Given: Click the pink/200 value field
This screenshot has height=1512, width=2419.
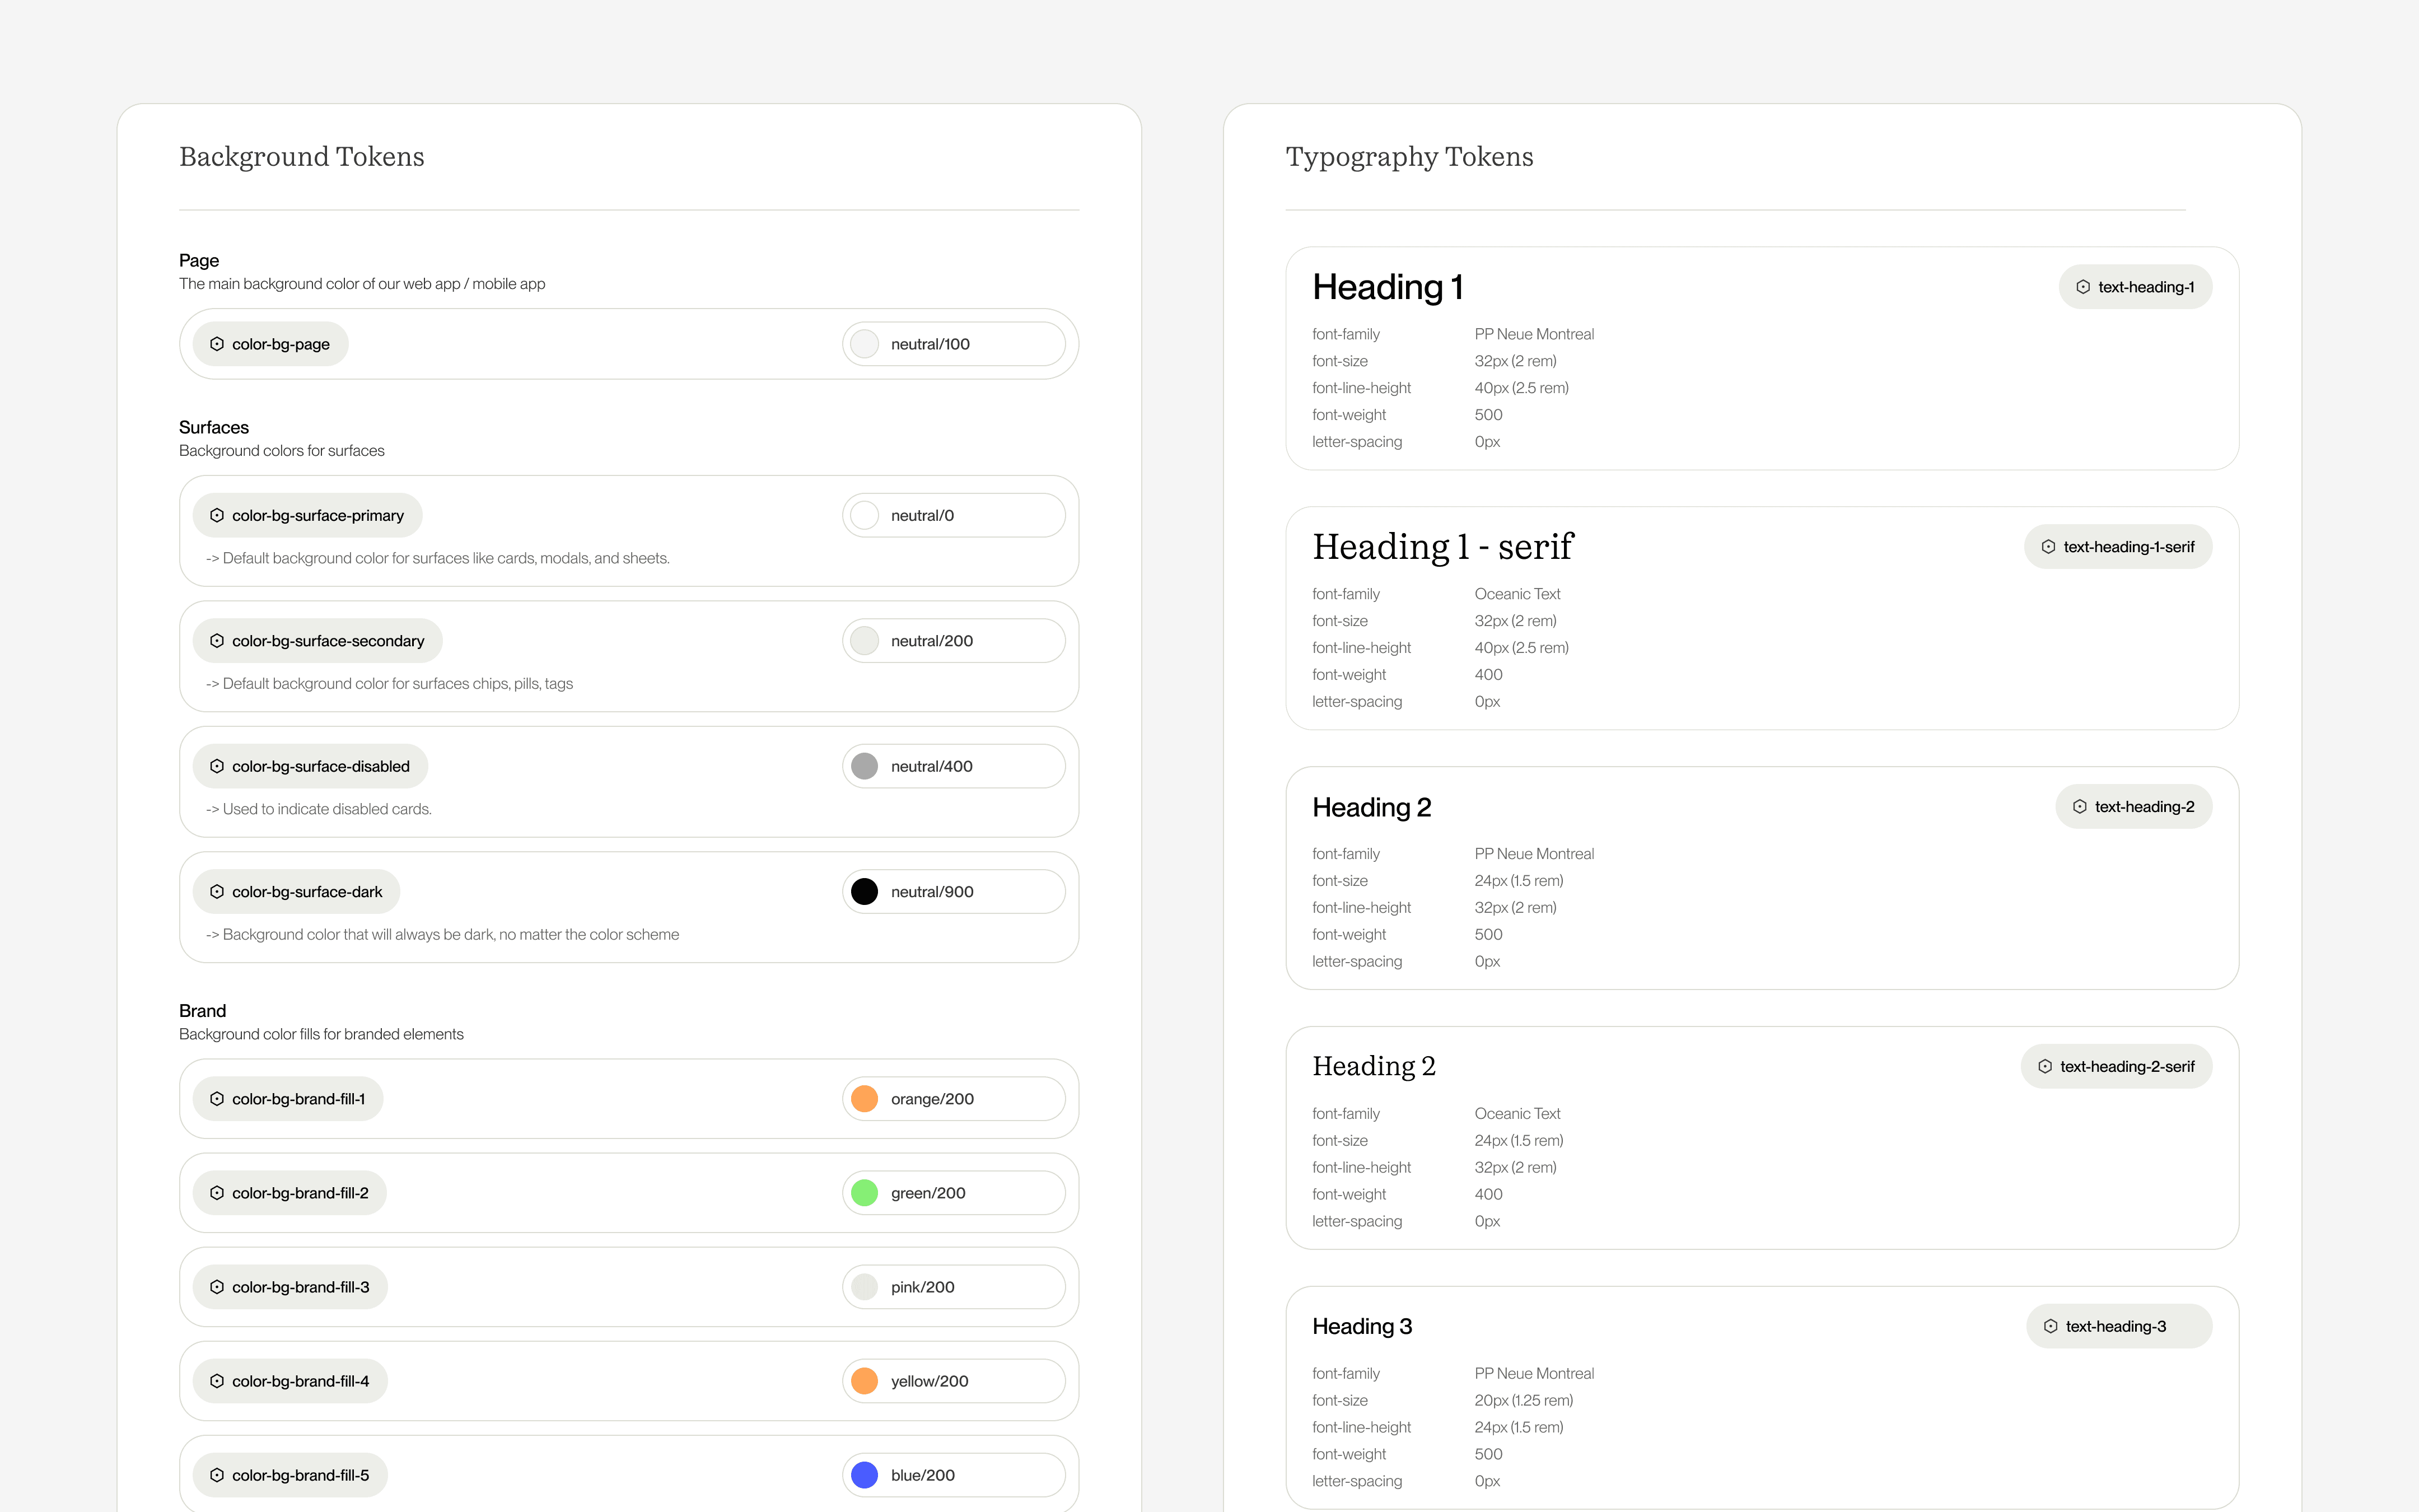Looking at the screenshot, I should point(954,1287).
